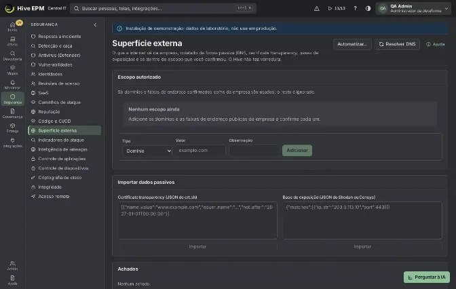
Task: Go to Revisões de acesso
Action: [64, 83]
